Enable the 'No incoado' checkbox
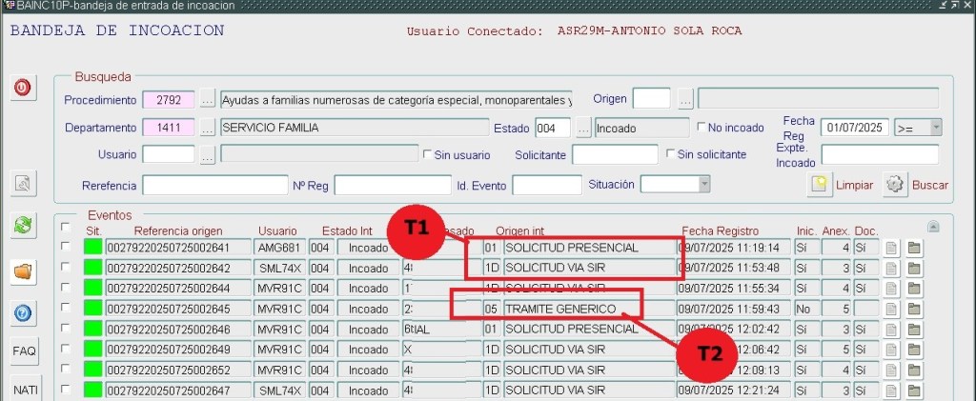The height and width of the screenshot is (401, 976). click(x=702, y=128)
